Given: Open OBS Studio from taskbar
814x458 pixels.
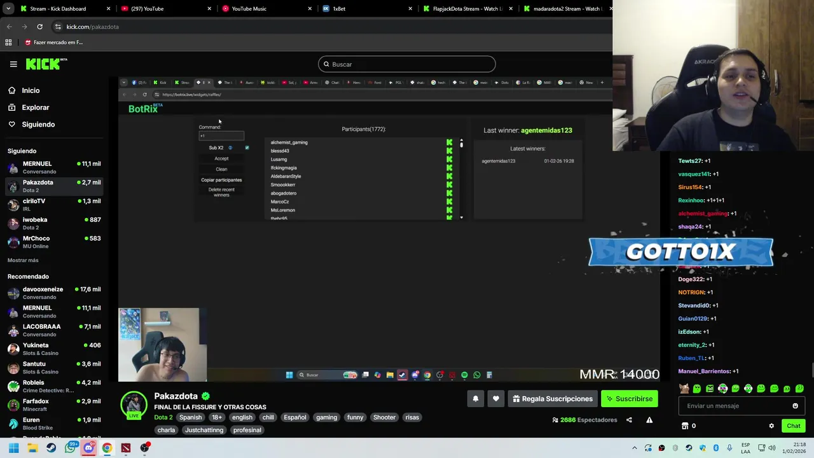Looking at the screenshot, I should [145, 448].
